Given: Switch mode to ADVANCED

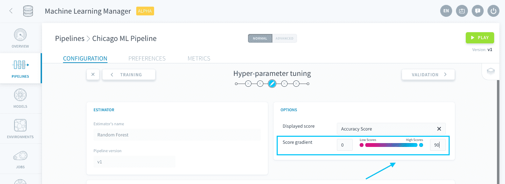Looking at the screenshot, I should 284,38.
